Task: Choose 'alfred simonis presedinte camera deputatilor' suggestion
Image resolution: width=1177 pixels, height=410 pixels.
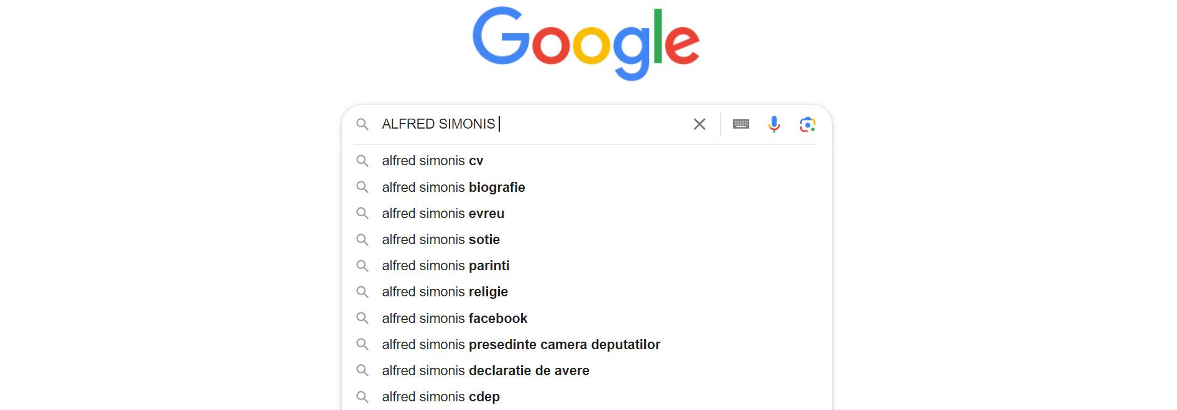Action: click(x=521, y=344)
